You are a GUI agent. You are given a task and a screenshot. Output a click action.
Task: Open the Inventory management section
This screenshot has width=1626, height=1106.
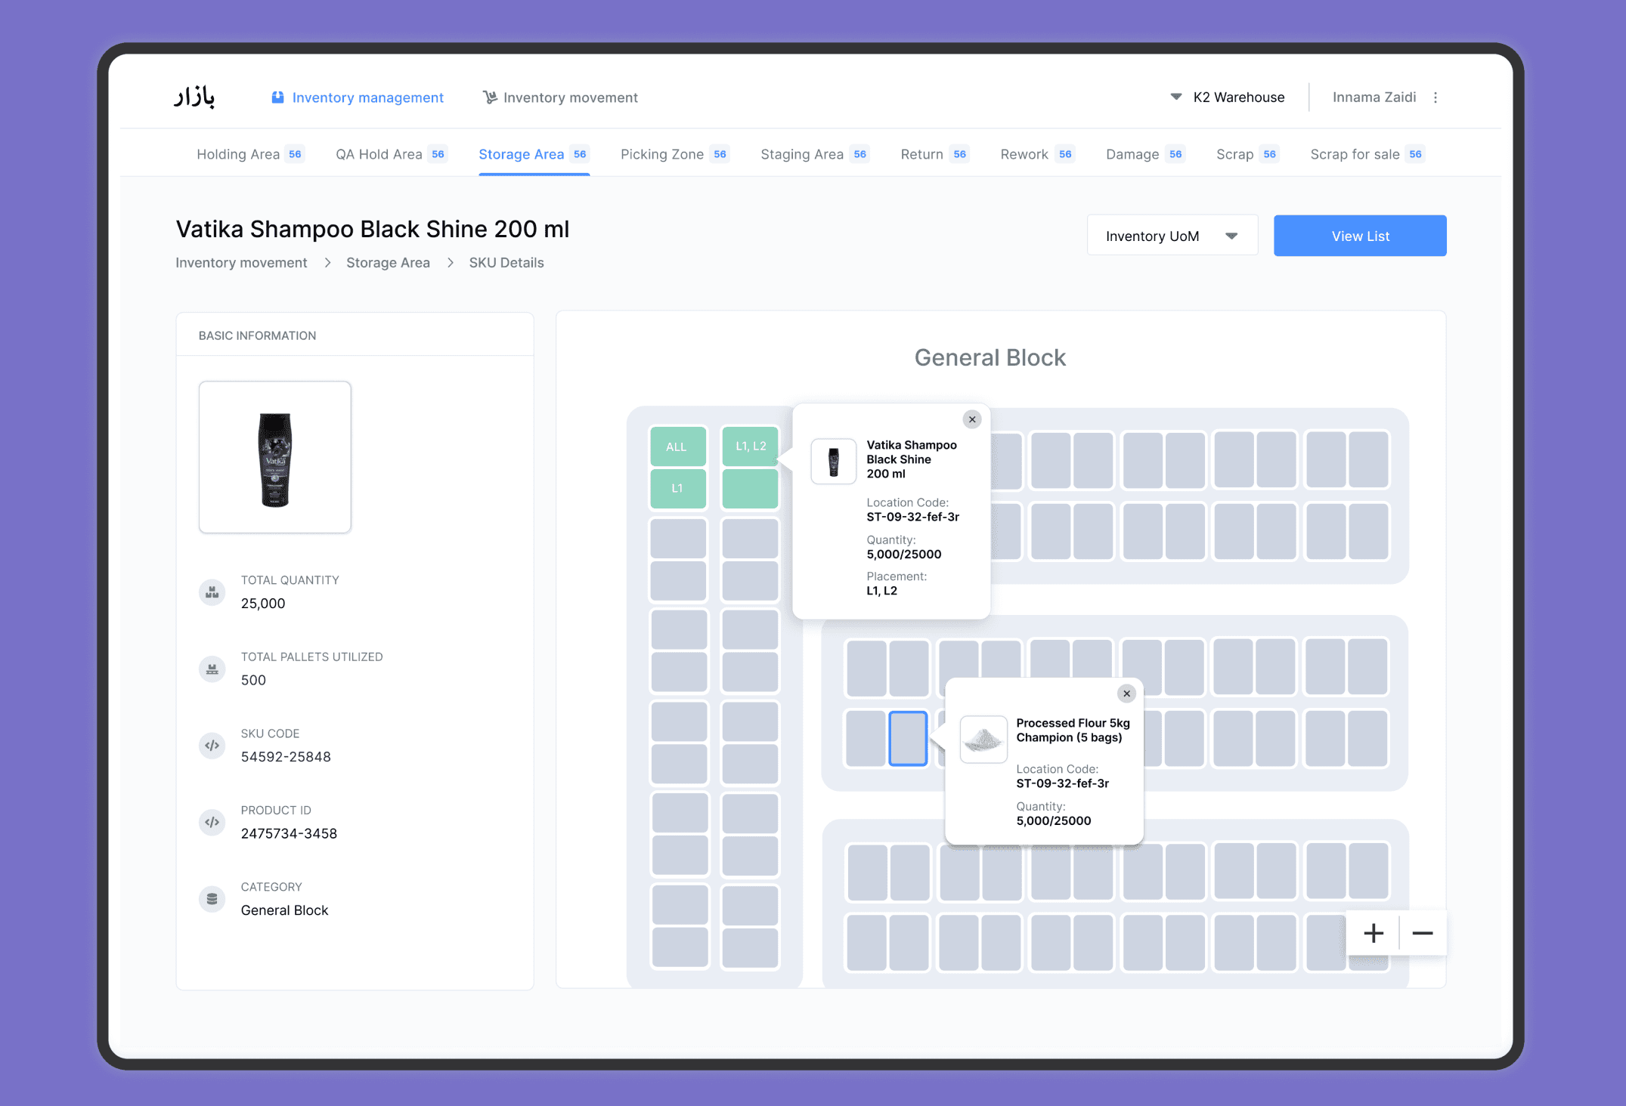point(358,97)
